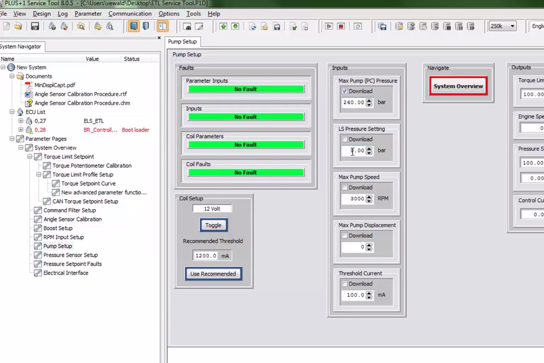The width and height of the screenshot is (544, 363).
Task: Increase Max Pump Speed with its stepper arrow
Action: coord(369,196)
